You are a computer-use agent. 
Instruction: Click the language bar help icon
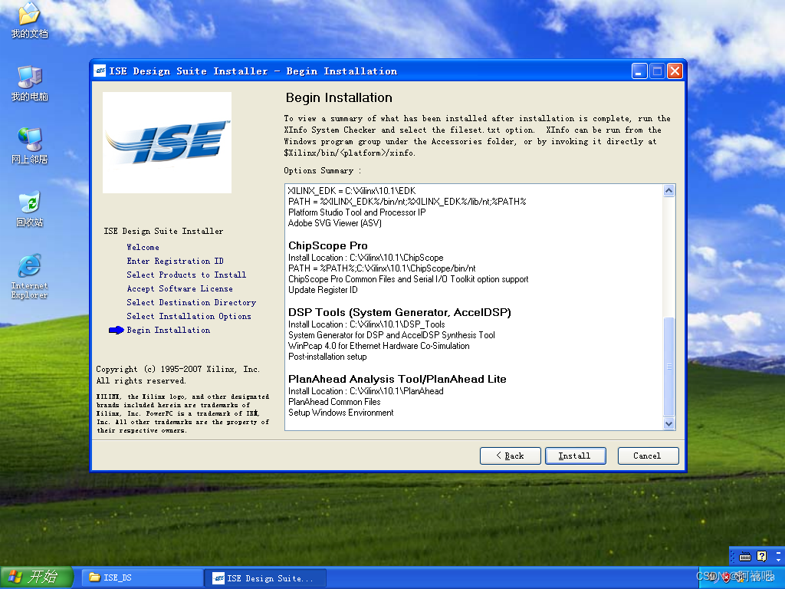coord(761,557)
